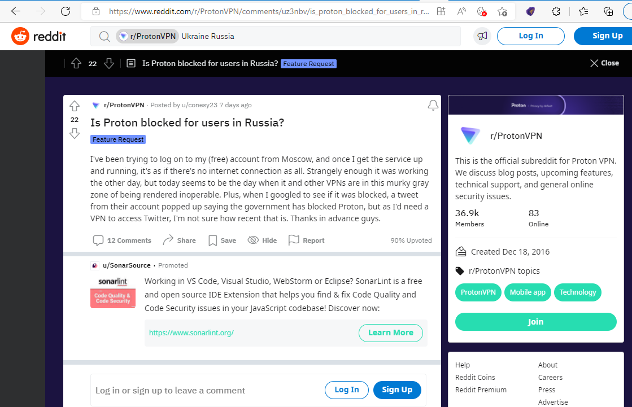Add this page to browser favorites

502,11
